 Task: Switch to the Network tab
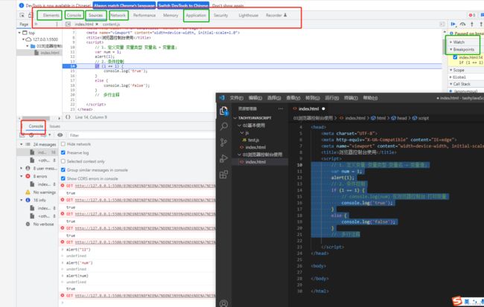coord(118,15)
